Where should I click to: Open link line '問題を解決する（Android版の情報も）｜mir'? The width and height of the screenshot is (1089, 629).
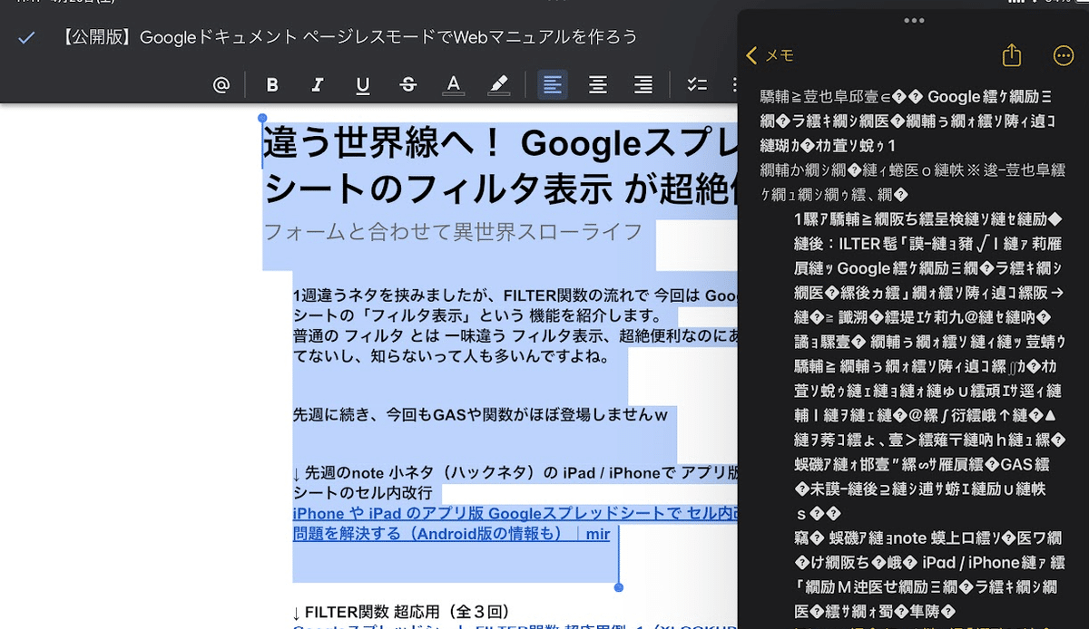click(x=451, y=534)
